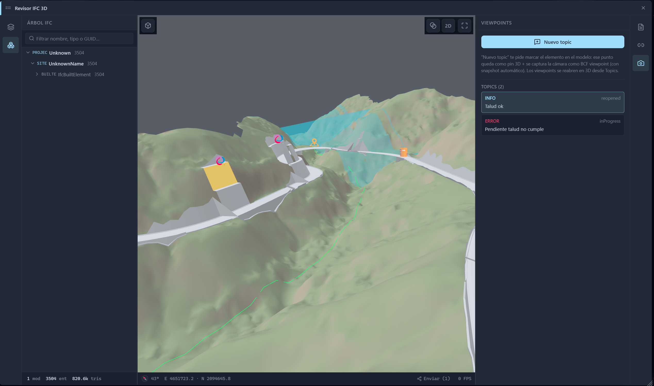The image size is (654, 386).
Task: Toggle the section overlap circles icon
Action: pos(433,26)
